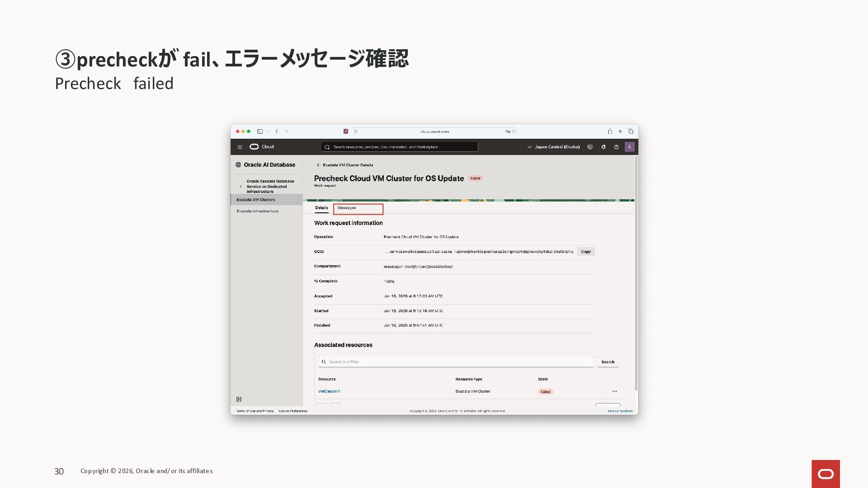
Task: Click the browser share icon
Action: click(x=610, y=131)
